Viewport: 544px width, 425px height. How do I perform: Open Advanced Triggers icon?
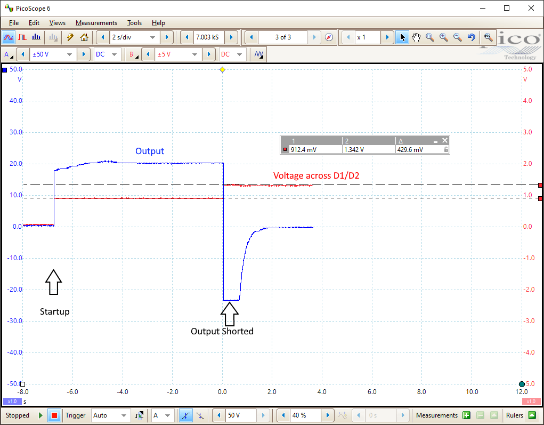tap(139, 415)
